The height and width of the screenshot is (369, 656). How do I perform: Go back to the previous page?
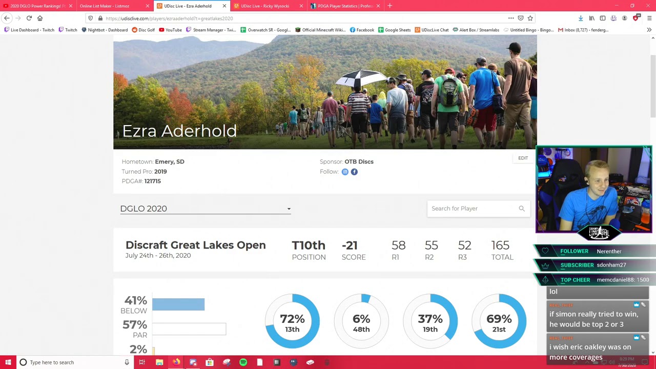click(x=7, y=18)
